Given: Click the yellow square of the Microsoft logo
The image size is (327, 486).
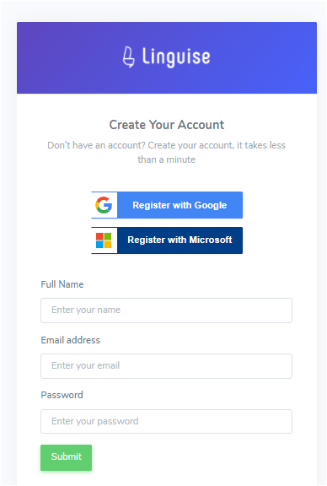Looking at the screenshot, I should [108, 245].
